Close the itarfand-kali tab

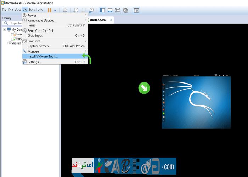point(111,20)
